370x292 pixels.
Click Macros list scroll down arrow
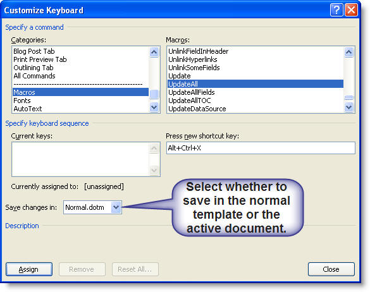pyautogui.click(x=348, y=107)
